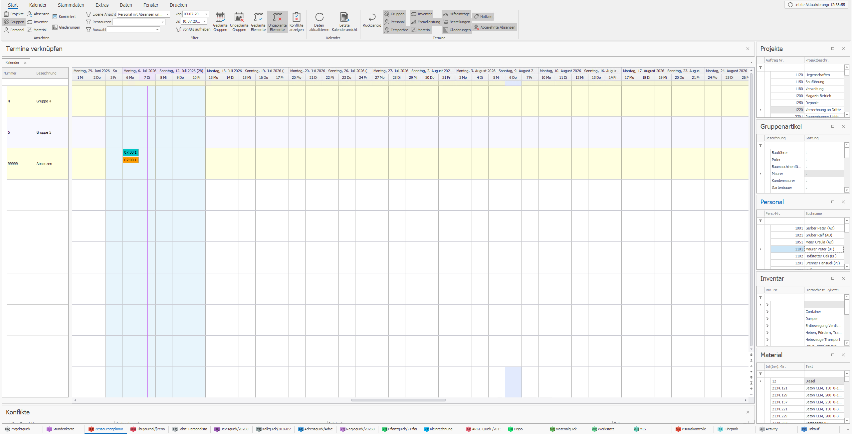Toggle Gruppen view in Ansichten
The image size is (852, 434).
14,22
